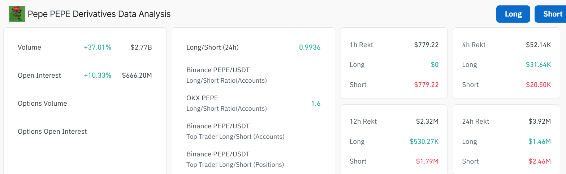566x174 pixels.
Task: Open a Long position with blue button
Action: 513,14
